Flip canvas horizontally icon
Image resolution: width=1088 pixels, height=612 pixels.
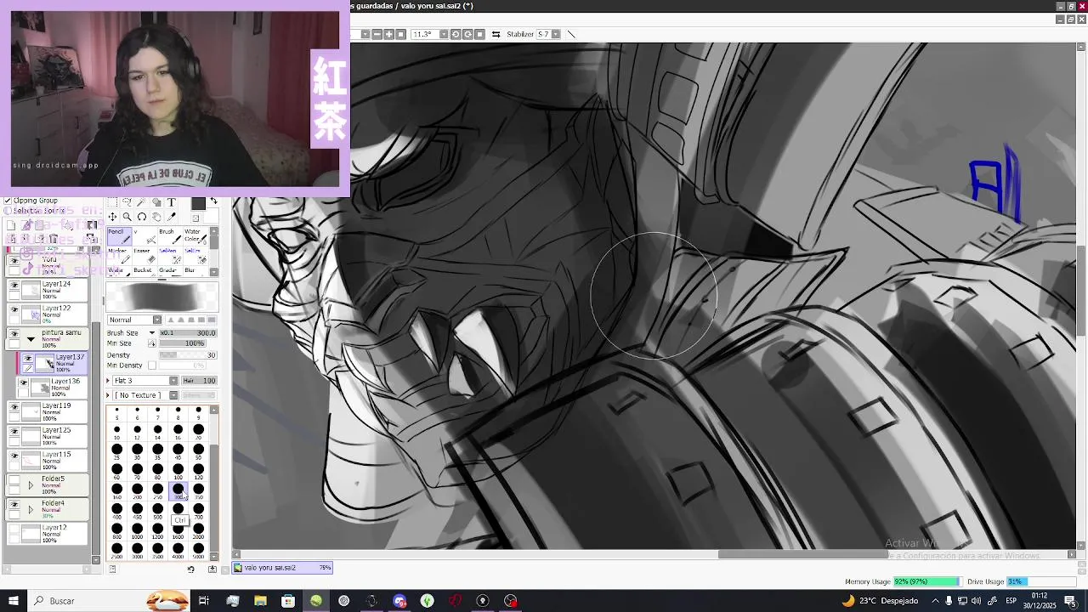point(496,34)
